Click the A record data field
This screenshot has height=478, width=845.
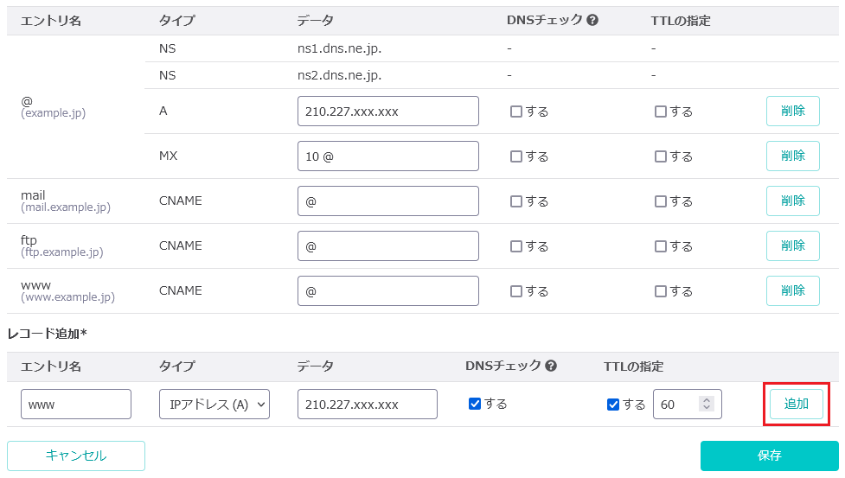(388, 112)
